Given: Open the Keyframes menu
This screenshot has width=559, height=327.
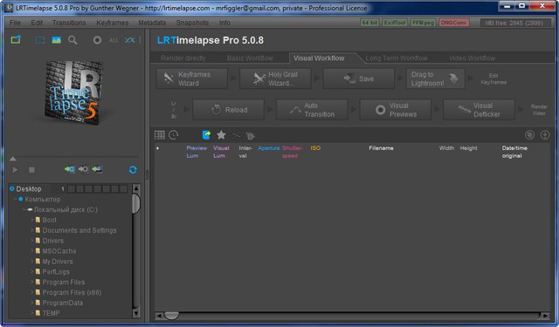Looking at the screenshot, I should pyautogui.click(x=112, y=23).
